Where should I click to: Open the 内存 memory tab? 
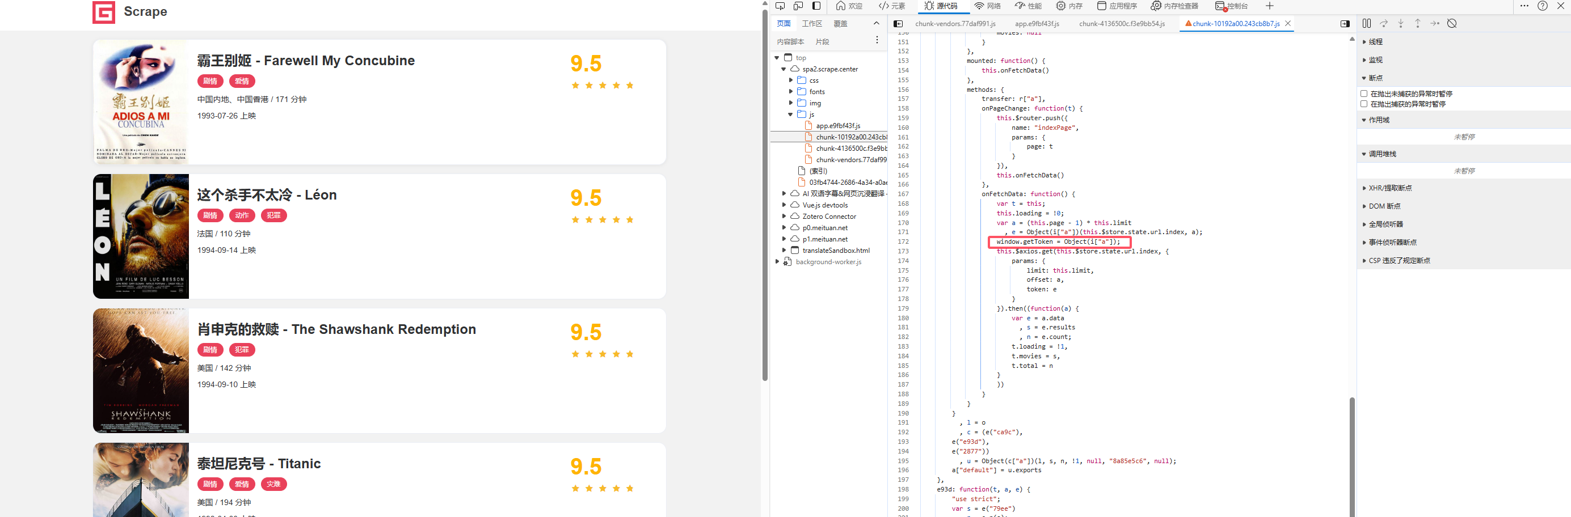1069,6
